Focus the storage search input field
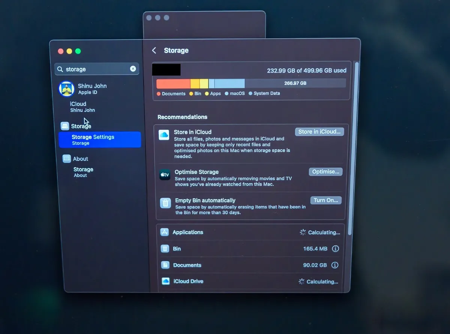This screenshot has height=334, width=450. tap(97, 69)
